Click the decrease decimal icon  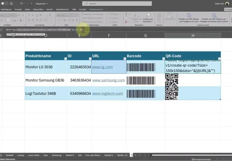click(77, 20)
